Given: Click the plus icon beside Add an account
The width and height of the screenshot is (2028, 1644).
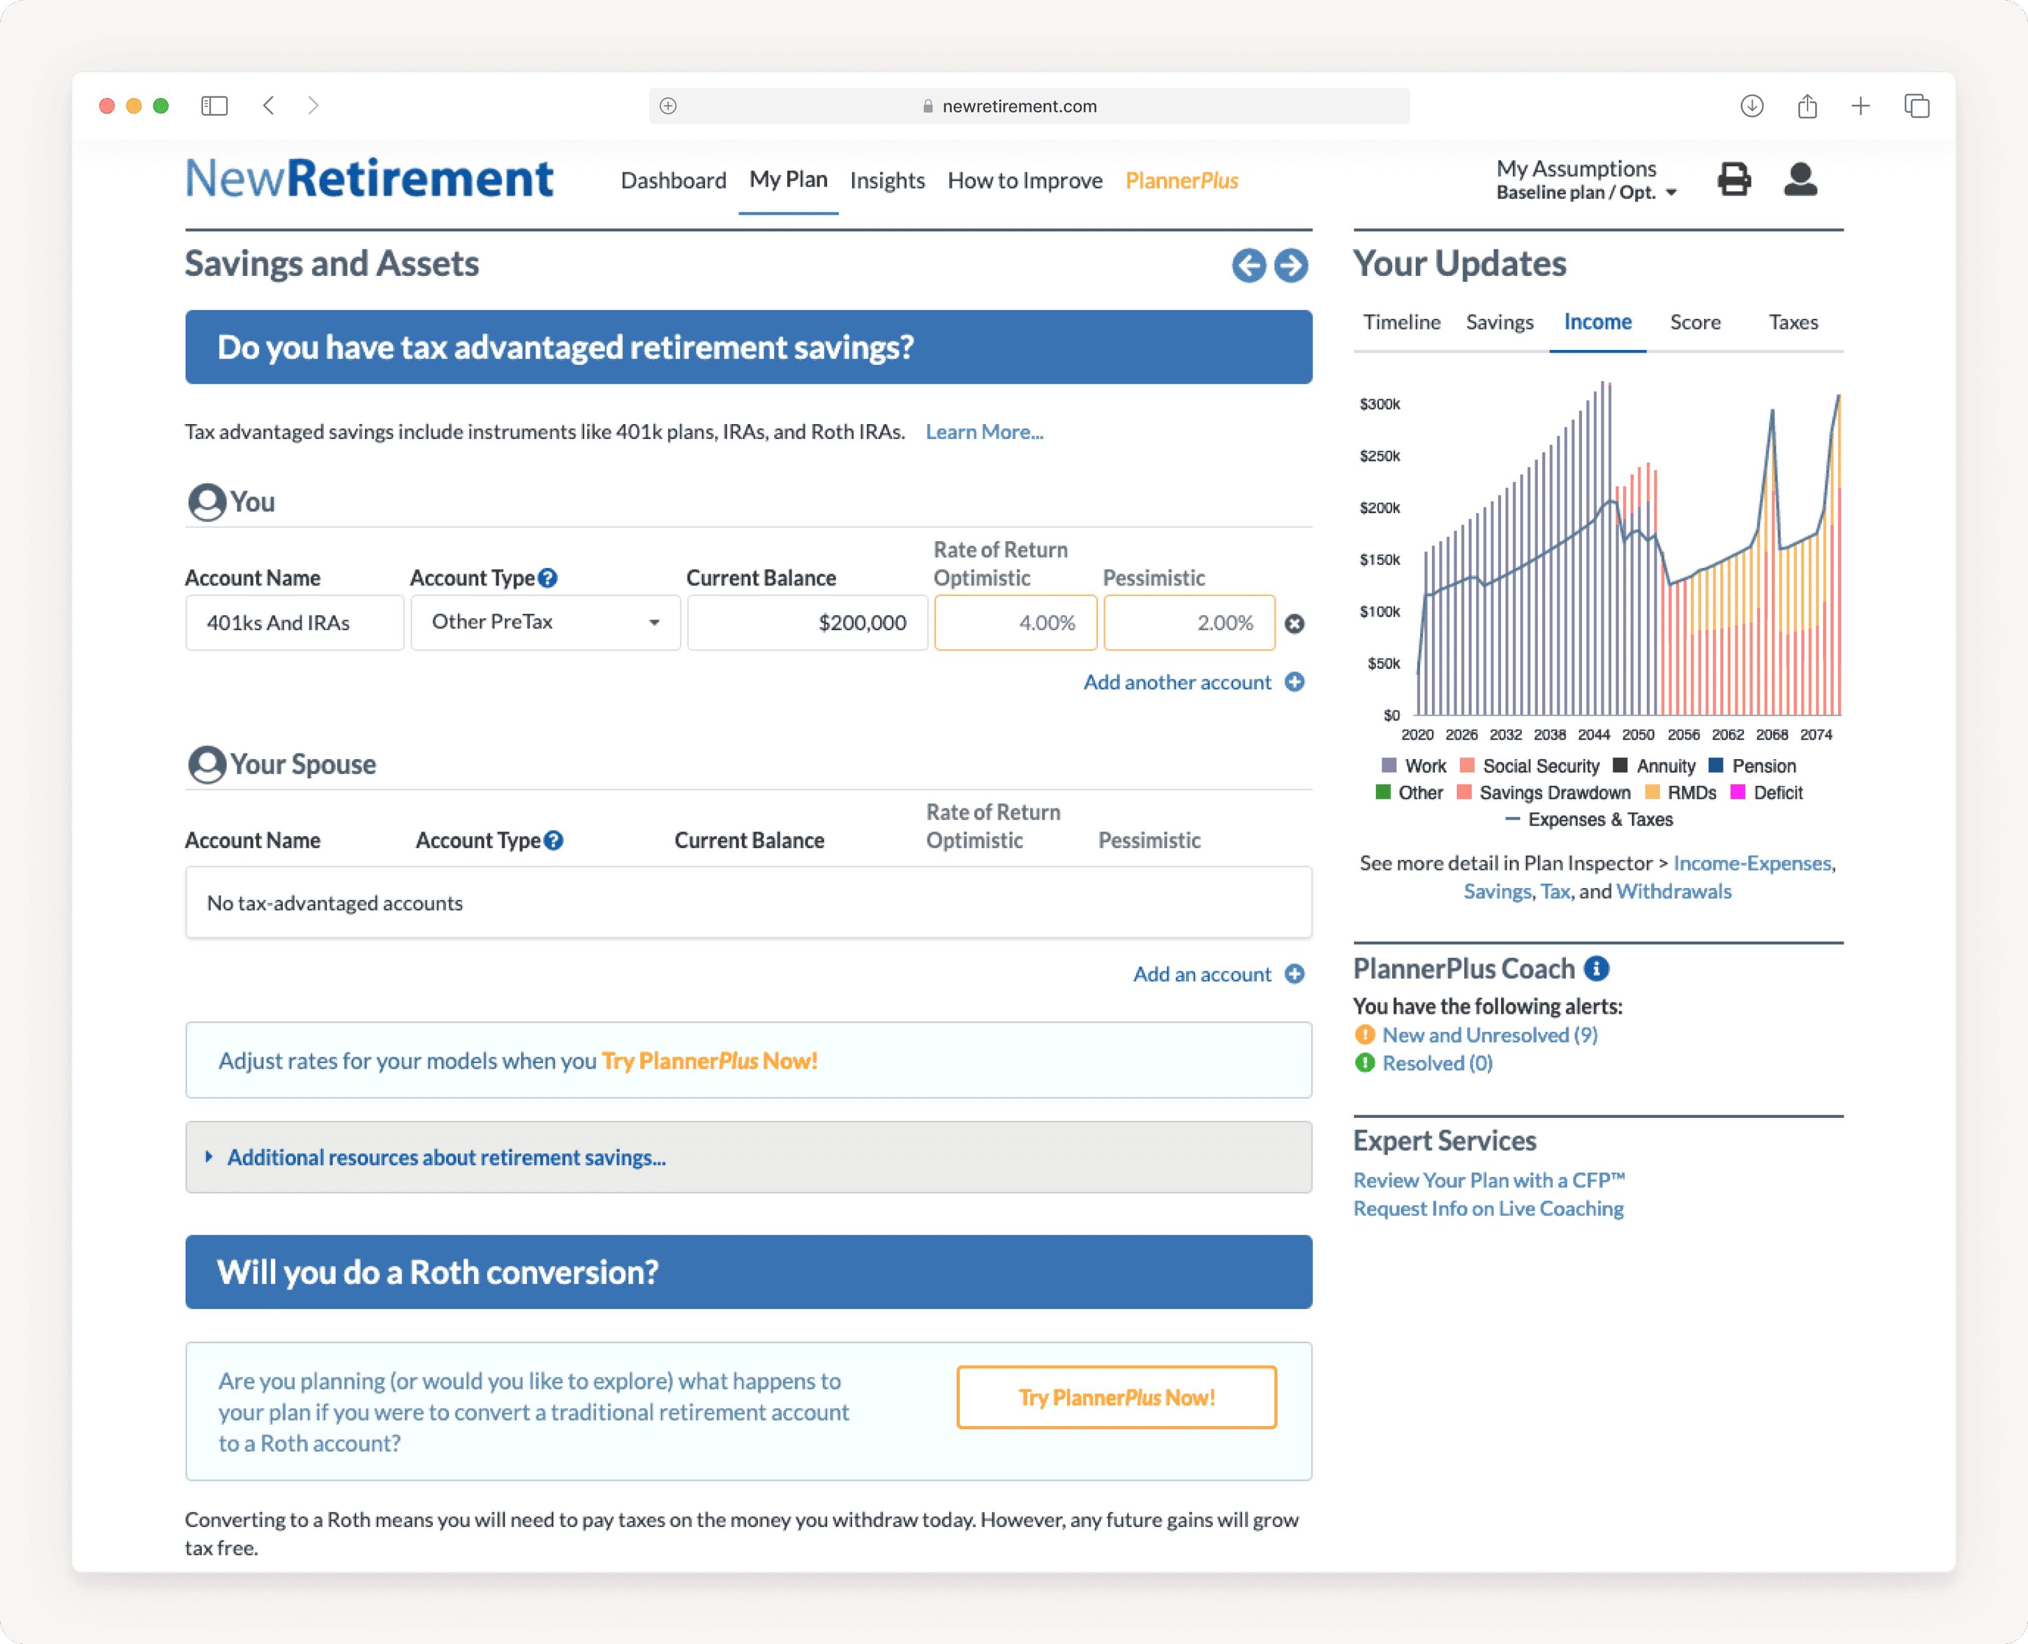Looking at the screenshot, I should pyautogui.click(x=1295, y=973).
